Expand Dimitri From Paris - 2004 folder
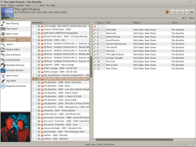The height and width of the screenshot is (147, 196). pyautogui.click(x=39, y=36)
